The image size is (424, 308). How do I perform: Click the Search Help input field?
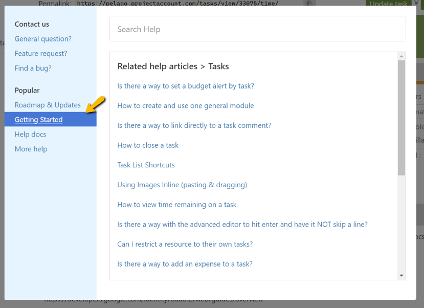tap(258, 29)
